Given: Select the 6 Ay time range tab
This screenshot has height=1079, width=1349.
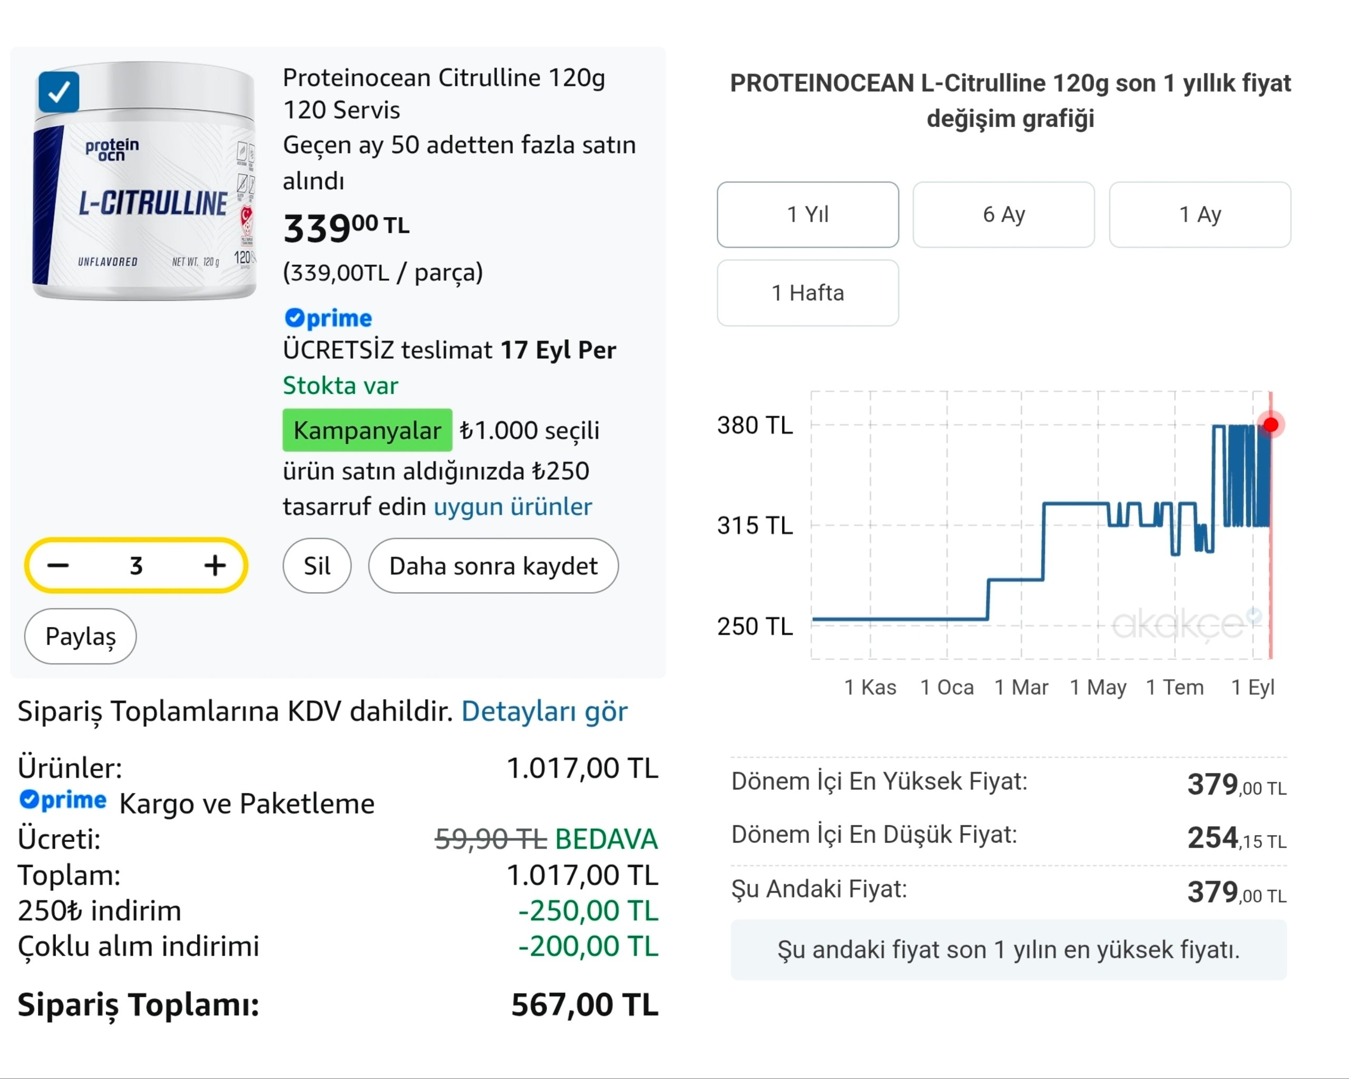Looking at the screenshot, I should tap(1004, 214).
